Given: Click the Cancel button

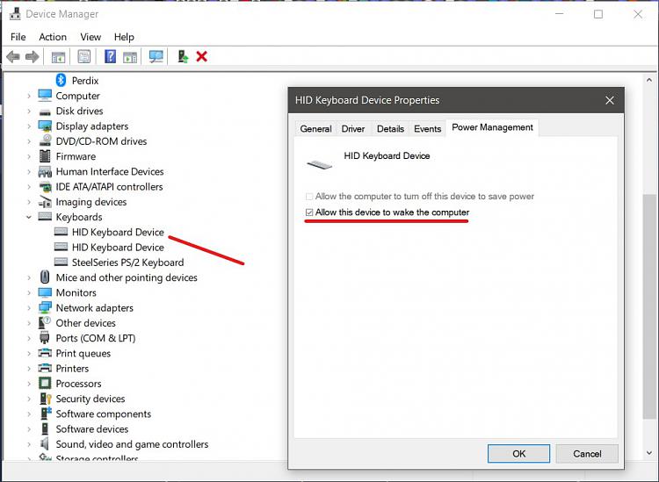Looking at the screenshot, I should [x=587, y=453].
